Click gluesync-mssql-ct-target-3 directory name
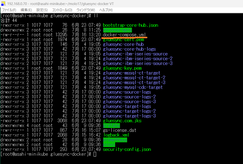Screen dimensions: 243x164 click(134, 82)
